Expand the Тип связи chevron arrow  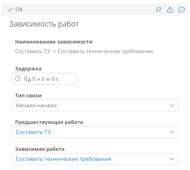[x=172, y=105]
